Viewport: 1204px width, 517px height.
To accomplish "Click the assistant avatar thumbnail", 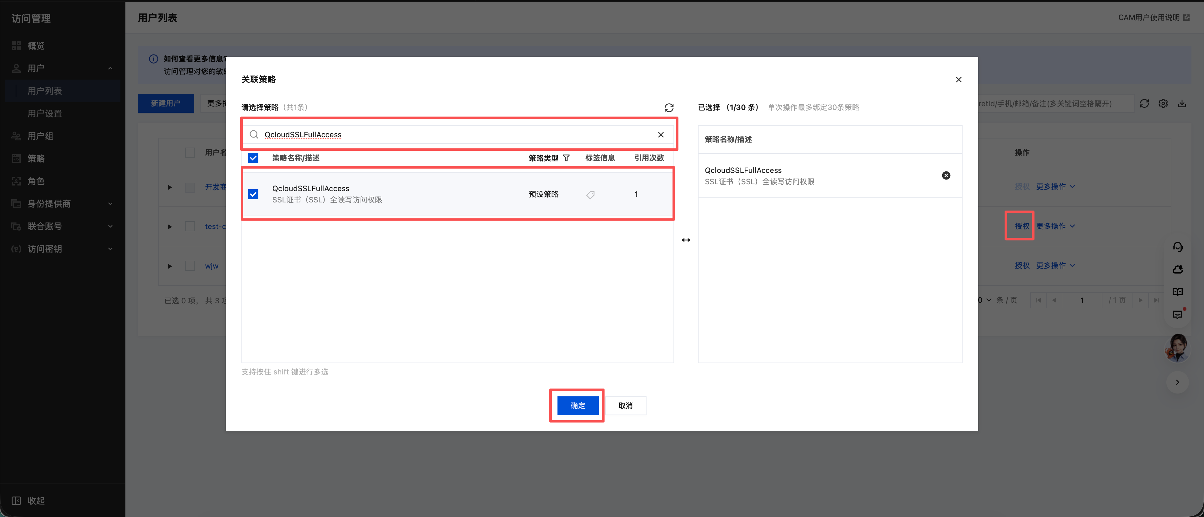I will coord(1177,348).
